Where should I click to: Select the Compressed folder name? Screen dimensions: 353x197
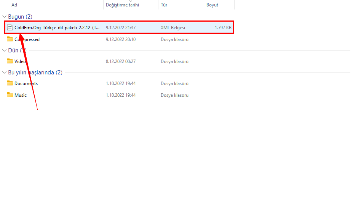tap(27, 39)
